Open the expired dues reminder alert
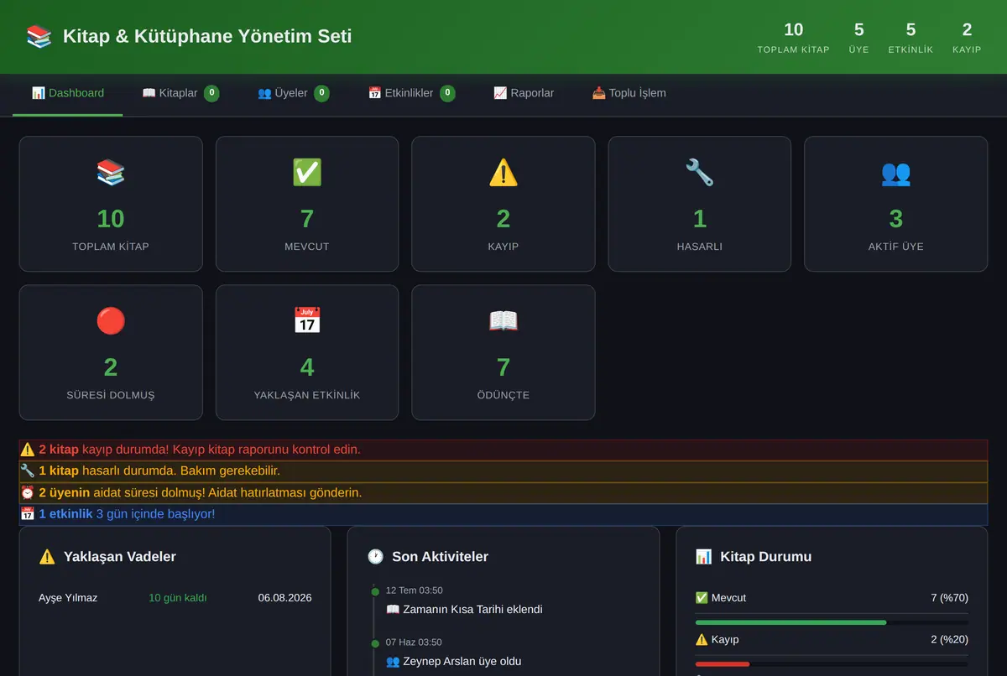This screenshot has width=1007, height=676. (503, 493)
